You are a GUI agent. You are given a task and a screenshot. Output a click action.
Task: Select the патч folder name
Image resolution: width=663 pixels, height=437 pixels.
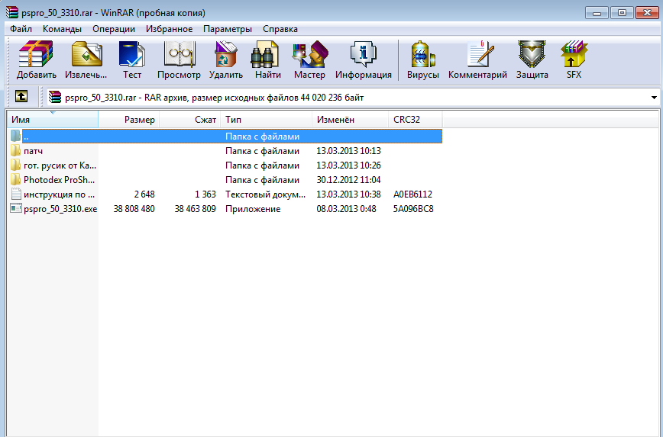tap(33, 151)
